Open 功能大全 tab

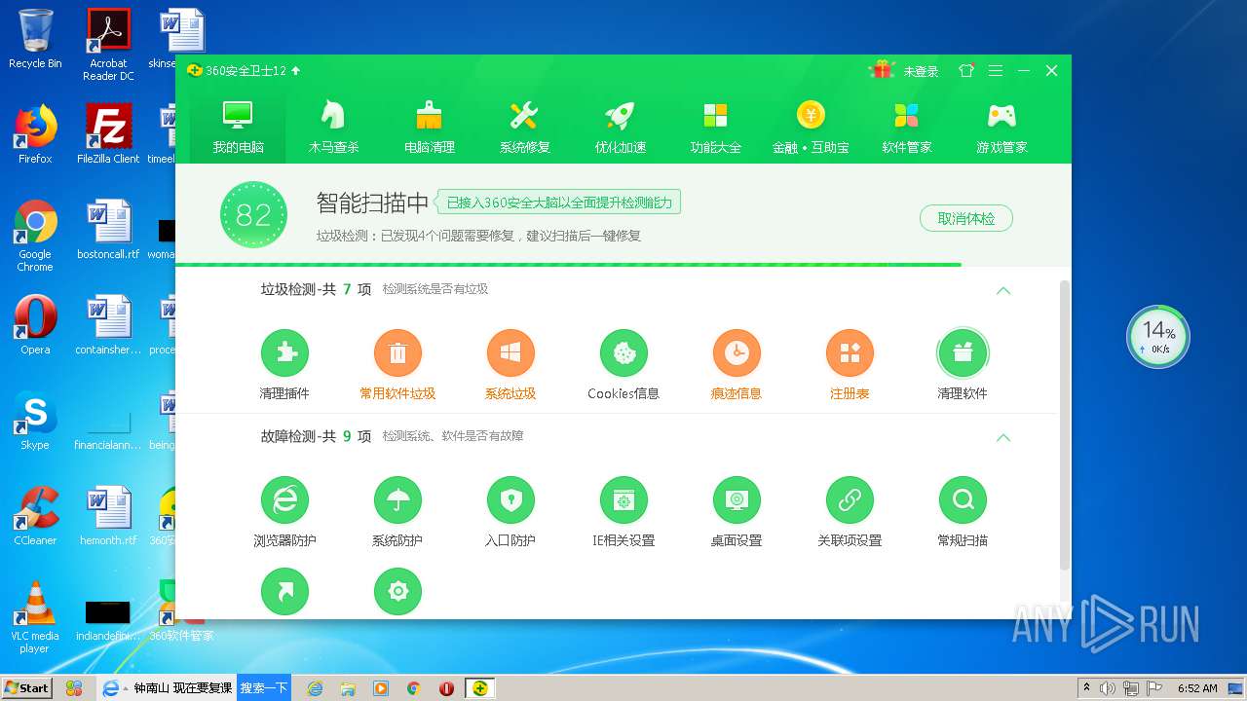(x=715, y=127)
